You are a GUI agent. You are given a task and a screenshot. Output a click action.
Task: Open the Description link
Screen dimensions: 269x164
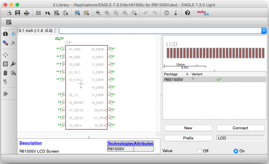[x=30, y=143]
